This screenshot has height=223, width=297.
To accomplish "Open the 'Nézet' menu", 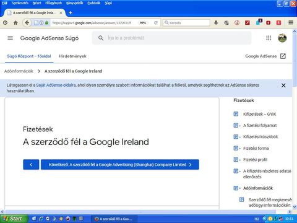I will (37, 3).
